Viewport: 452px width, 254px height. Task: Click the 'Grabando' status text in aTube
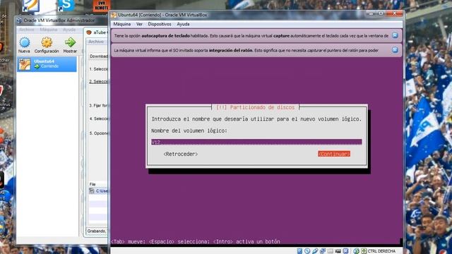click(97, 231)
